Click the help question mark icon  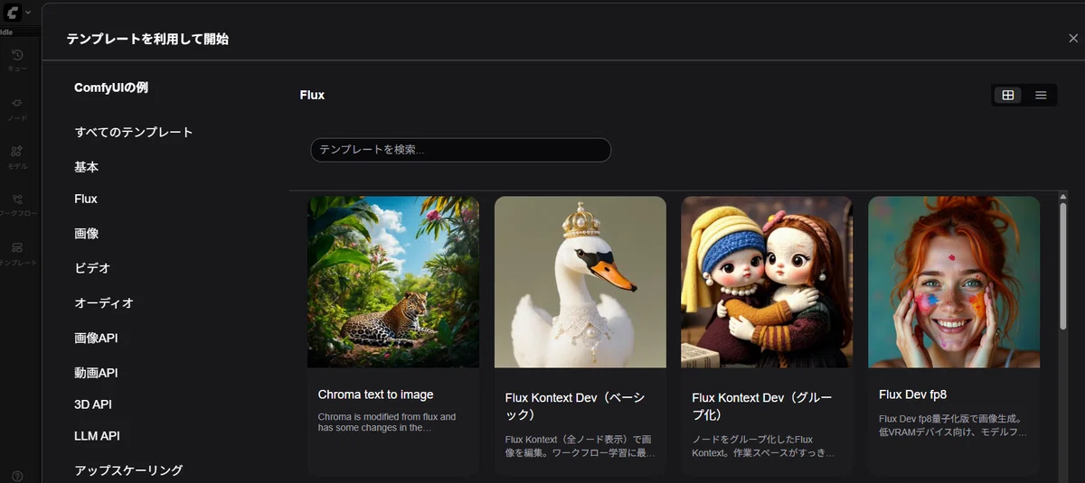click(x=17, y=476)
